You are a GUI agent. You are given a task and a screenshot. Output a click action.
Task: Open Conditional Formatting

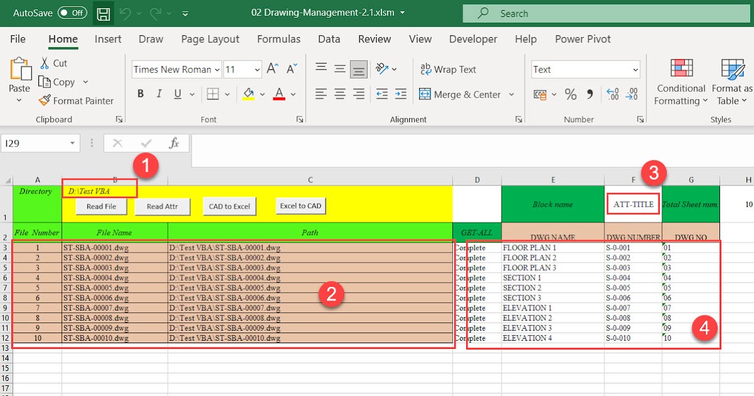[680, 82]
